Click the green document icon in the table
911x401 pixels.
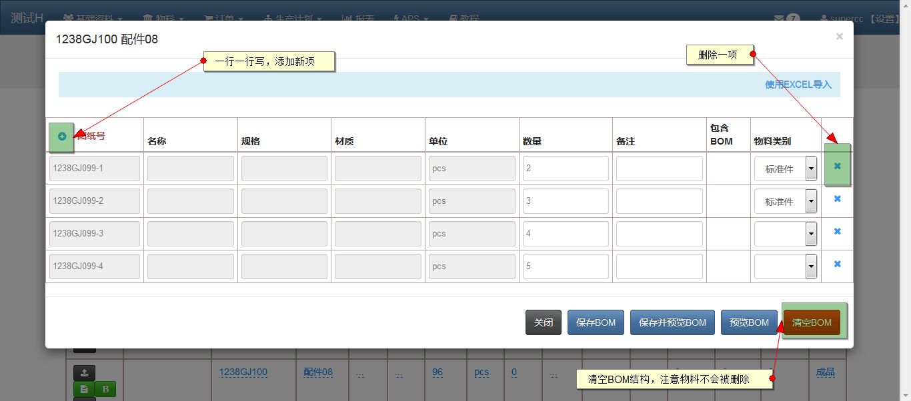(x=83, y=389)
